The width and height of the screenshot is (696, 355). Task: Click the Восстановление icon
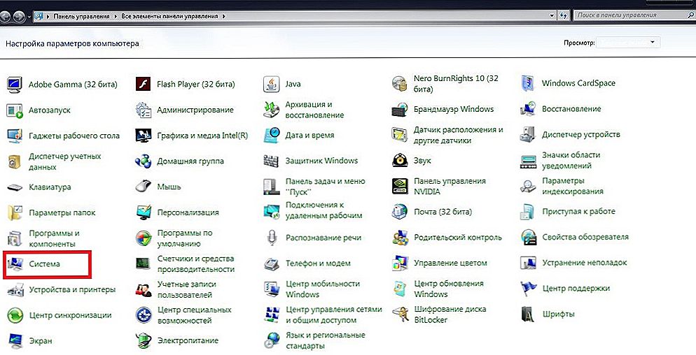click(x=528, y=109)
